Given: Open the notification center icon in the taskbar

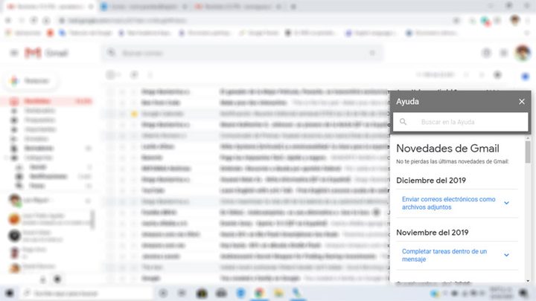Looking at the screenshot, I should click(x=523, y=293).
